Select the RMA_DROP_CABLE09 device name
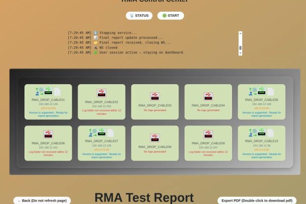The width and height of the screenshot is (306, 204). click(208, 143)
